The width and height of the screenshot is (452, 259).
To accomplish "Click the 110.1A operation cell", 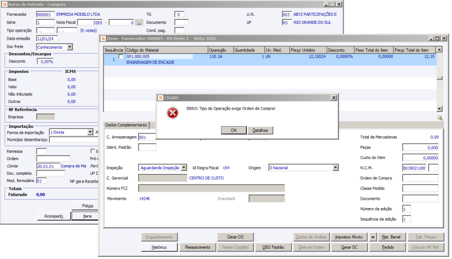I will (x=216, y=57).
